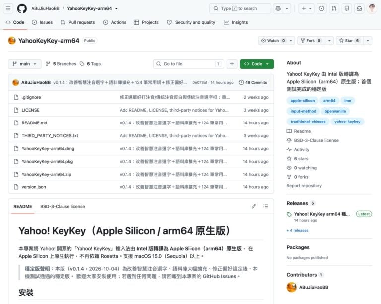Viewport: 381px width, 304px height.
Task: Select the openvanilla topic tag
Action: point(335,111)
